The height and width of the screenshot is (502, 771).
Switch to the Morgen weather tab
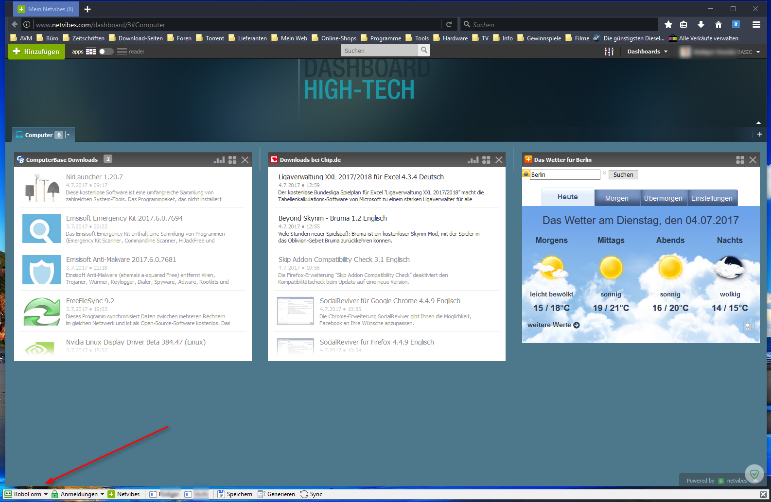pyautogui.click(x=617, y=198)
